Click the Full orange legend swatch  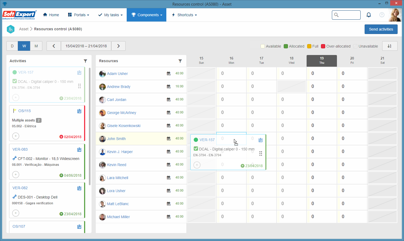pos(309,46)
